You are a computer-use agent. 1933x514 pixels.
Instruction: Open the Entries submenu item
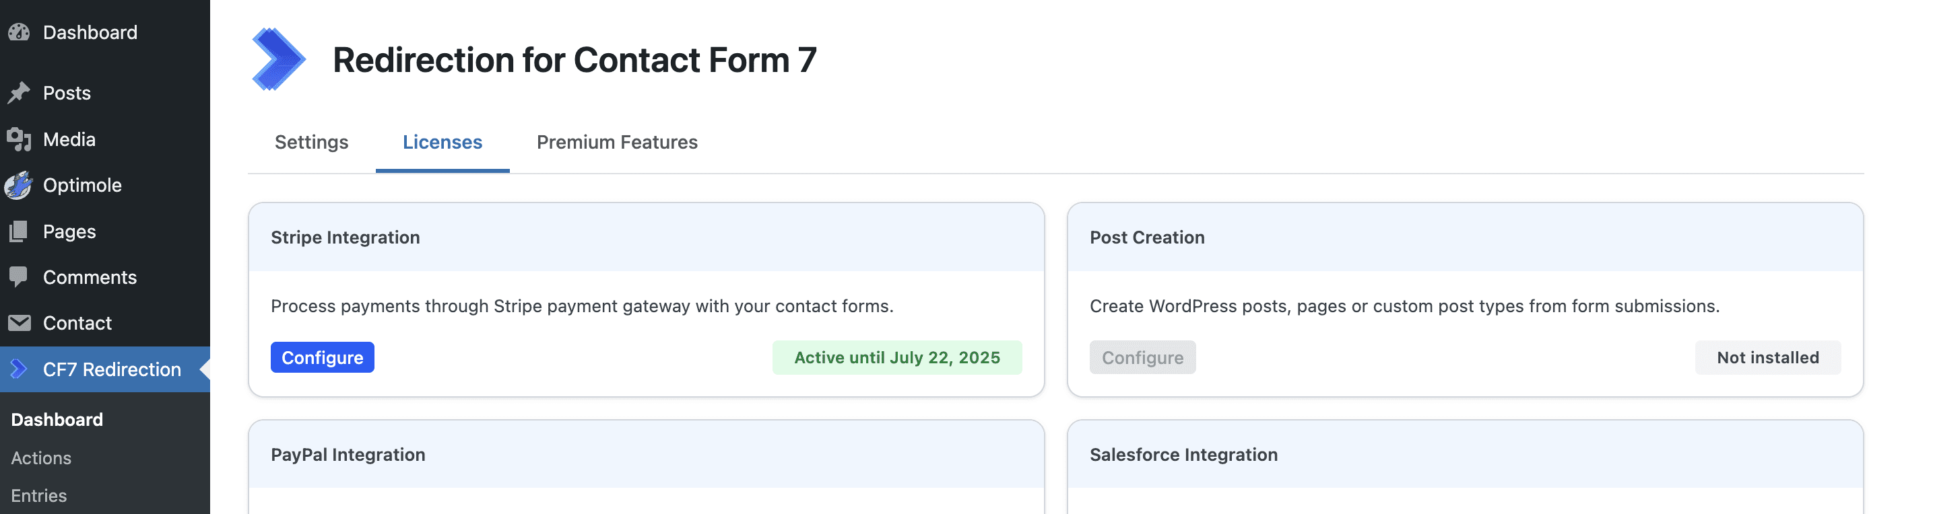39,496
